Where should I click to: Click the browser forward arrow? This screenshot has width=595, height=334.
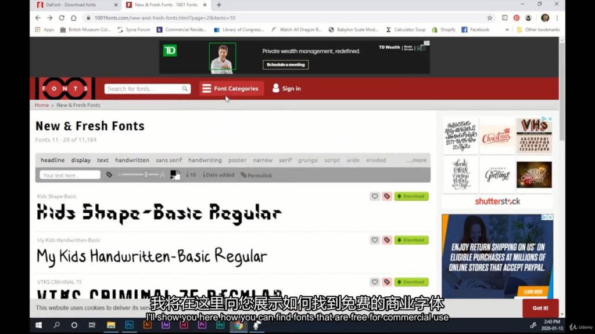[50, 18]
